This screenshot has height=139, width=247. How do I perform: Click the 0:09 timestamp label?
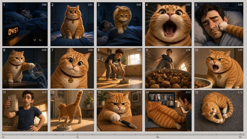(x=240, y=50)
